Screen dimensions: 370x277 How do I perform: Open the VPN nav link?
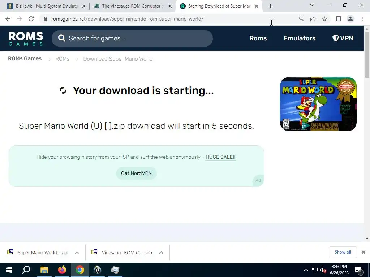tap(343, 38)
